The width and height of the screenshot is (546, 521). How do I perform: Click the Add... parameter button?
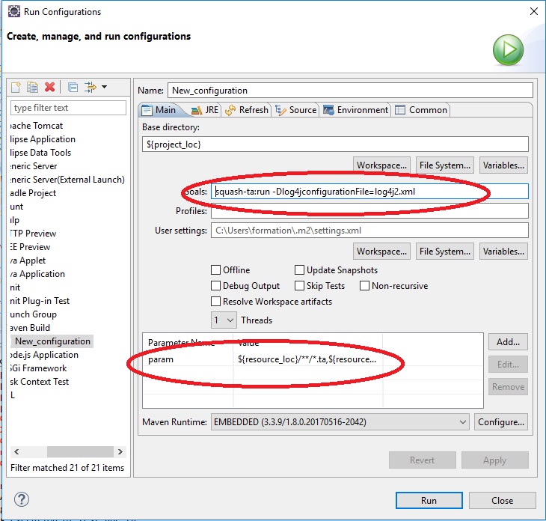coord(508,342)
